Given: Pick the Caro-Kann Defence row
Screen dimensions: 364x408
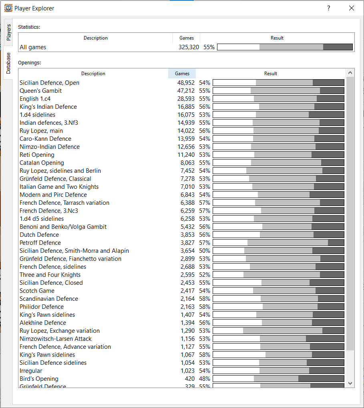Looking at the screenshot, I should (45, 139).
